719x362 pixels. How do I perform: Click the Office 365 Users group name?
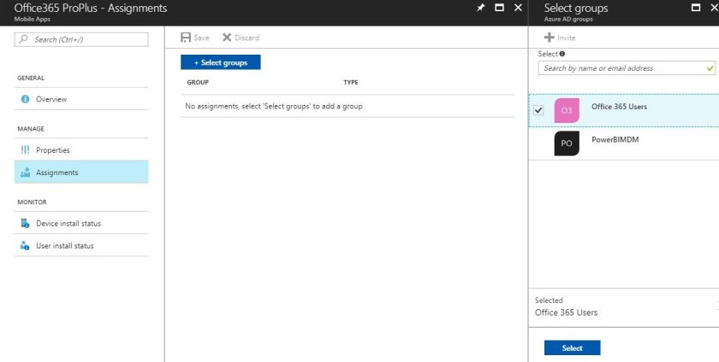point(619,107)
